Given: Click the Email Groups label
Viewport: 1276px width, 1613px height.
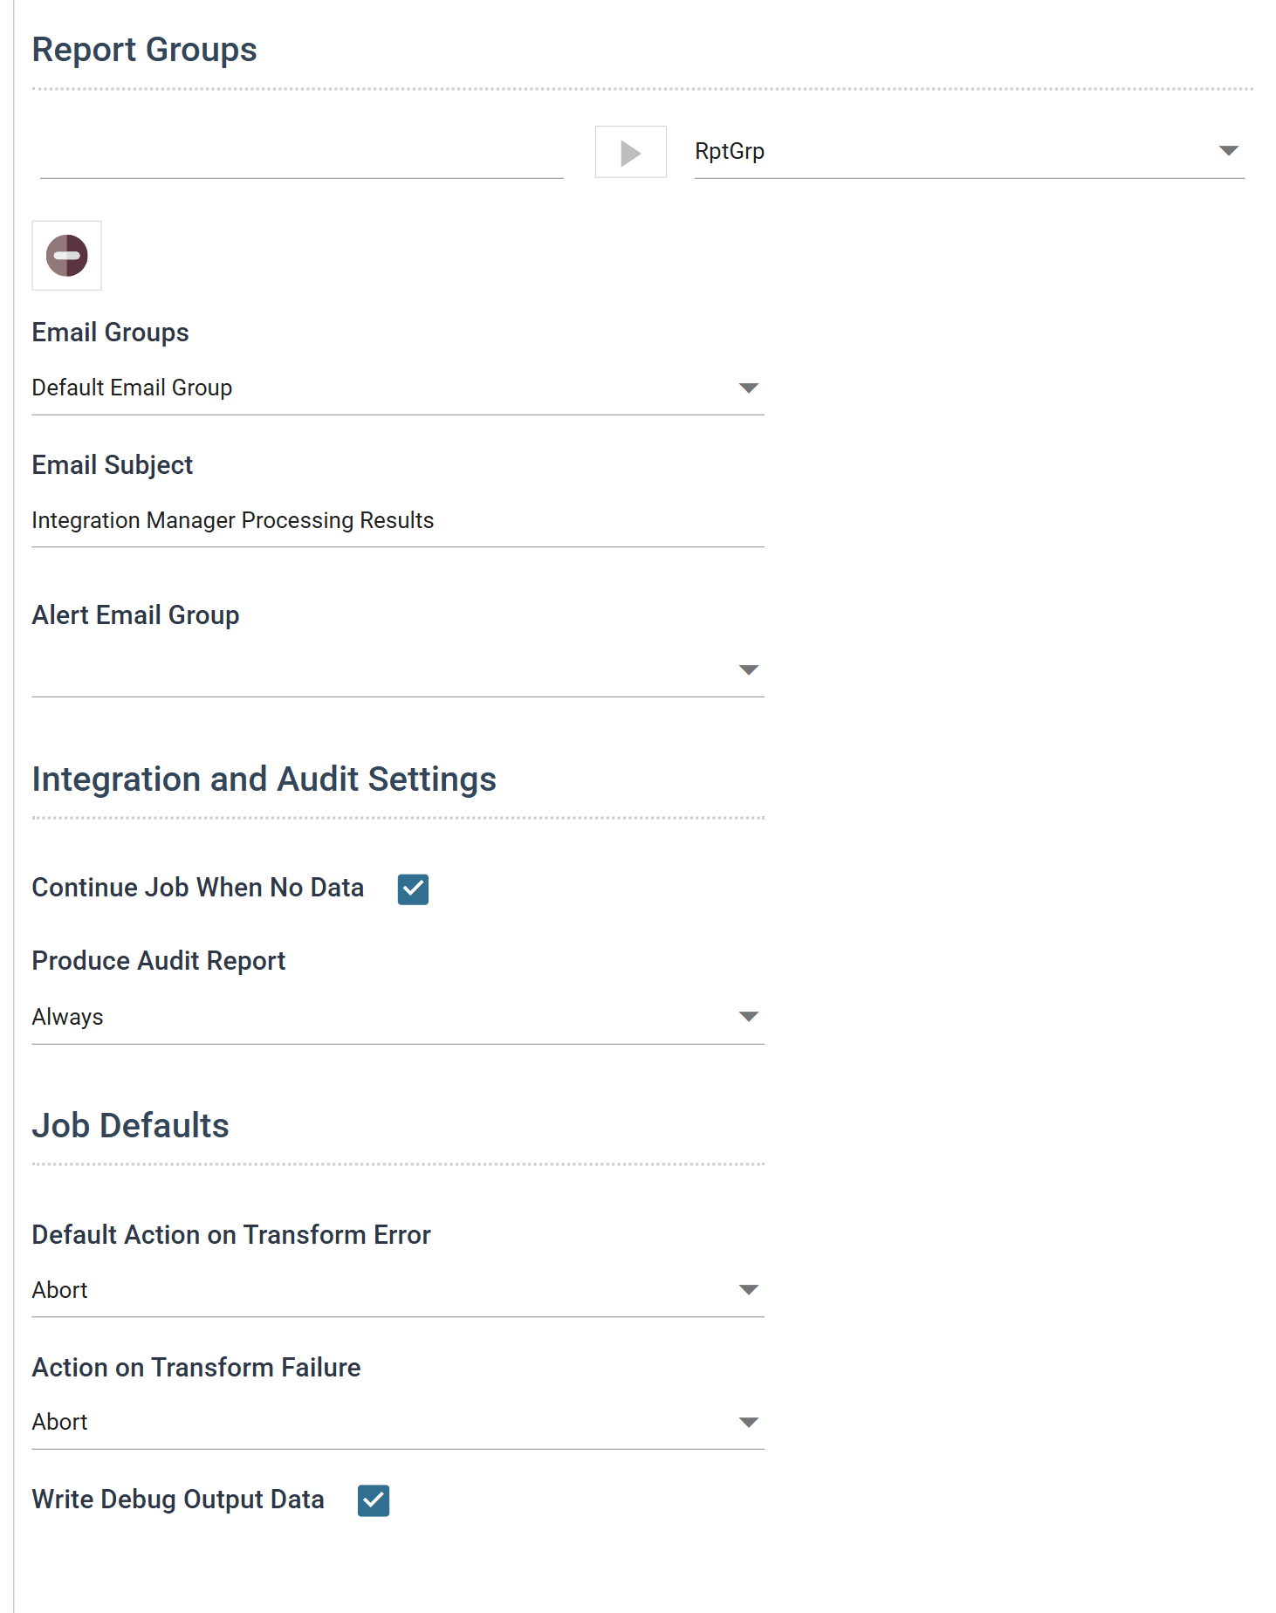Looking at the screenshot, I should click(x=111, y=333).
